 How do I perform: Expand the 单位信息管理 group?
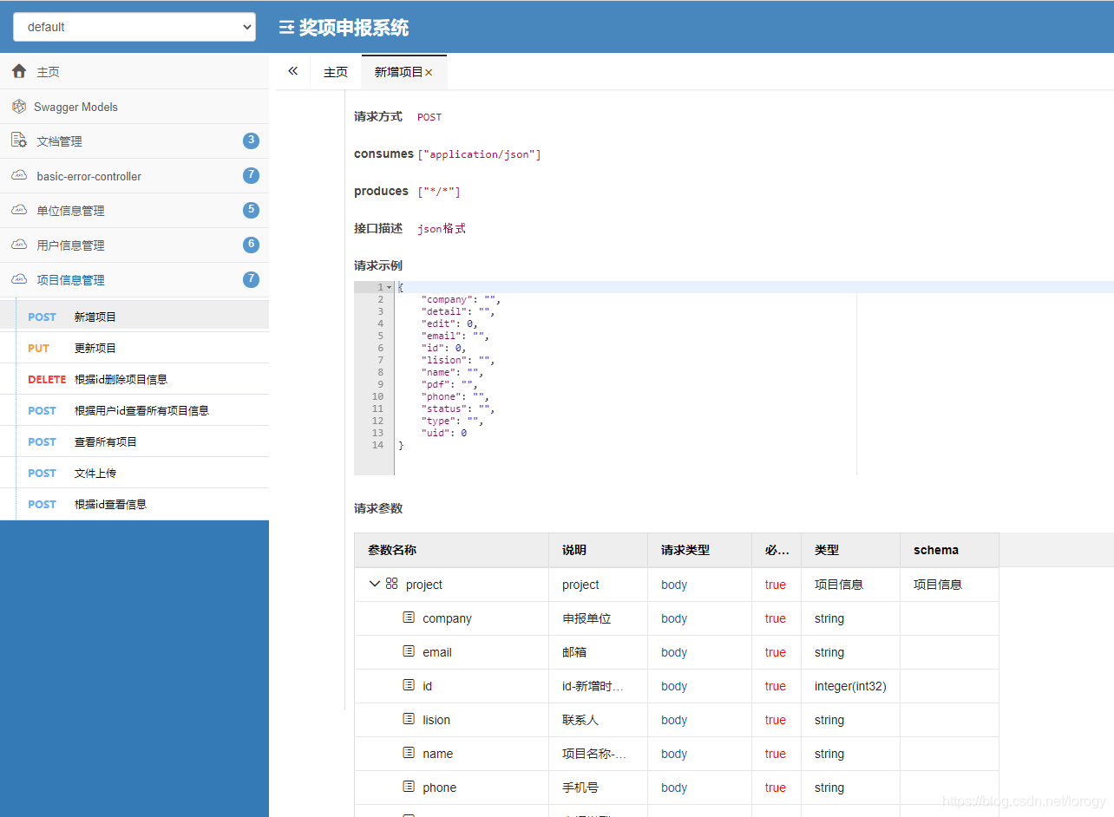(x=134, y=210)
